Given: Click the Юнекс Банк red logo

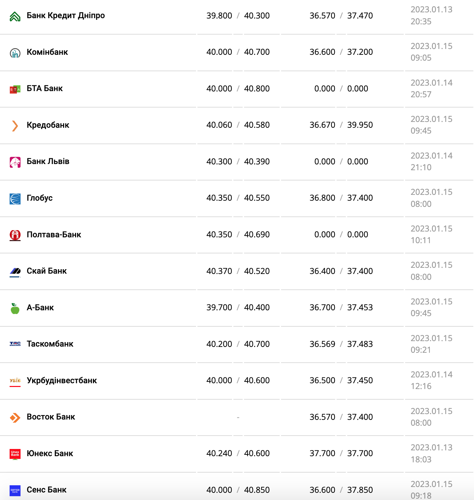Looking at the screenshot, I should point(15,454).
